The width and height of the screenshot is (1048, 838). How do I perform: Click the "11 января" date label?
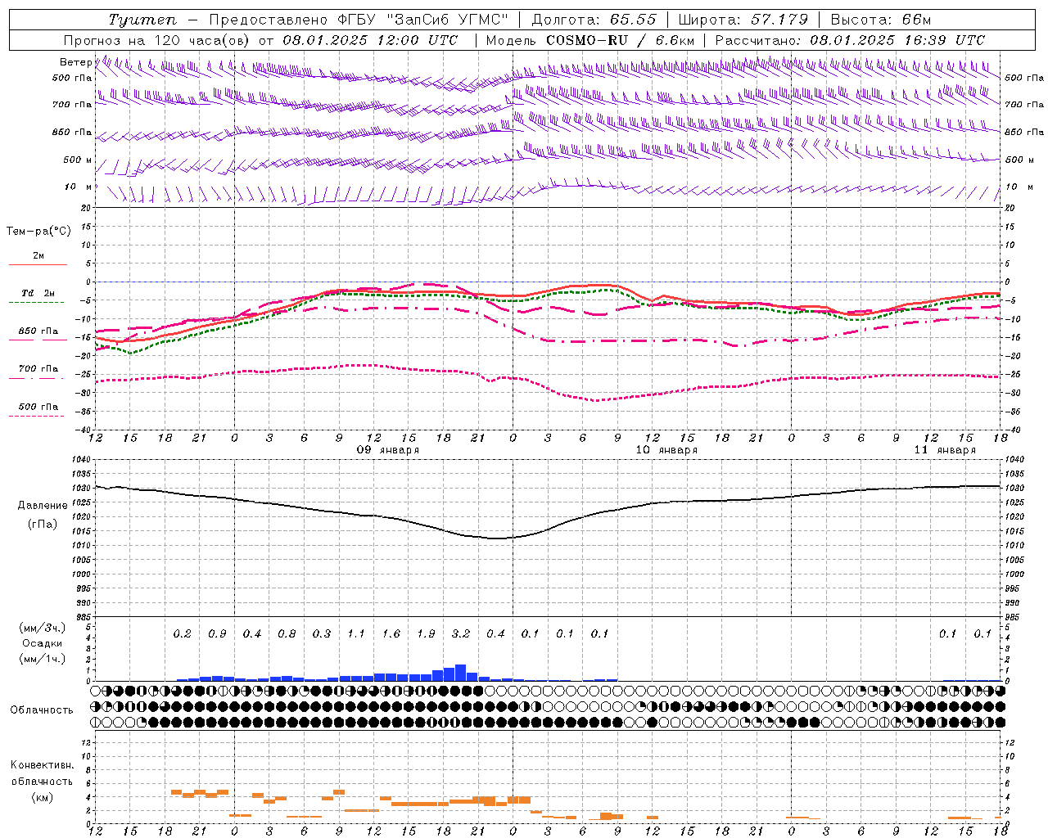[945, 450]
